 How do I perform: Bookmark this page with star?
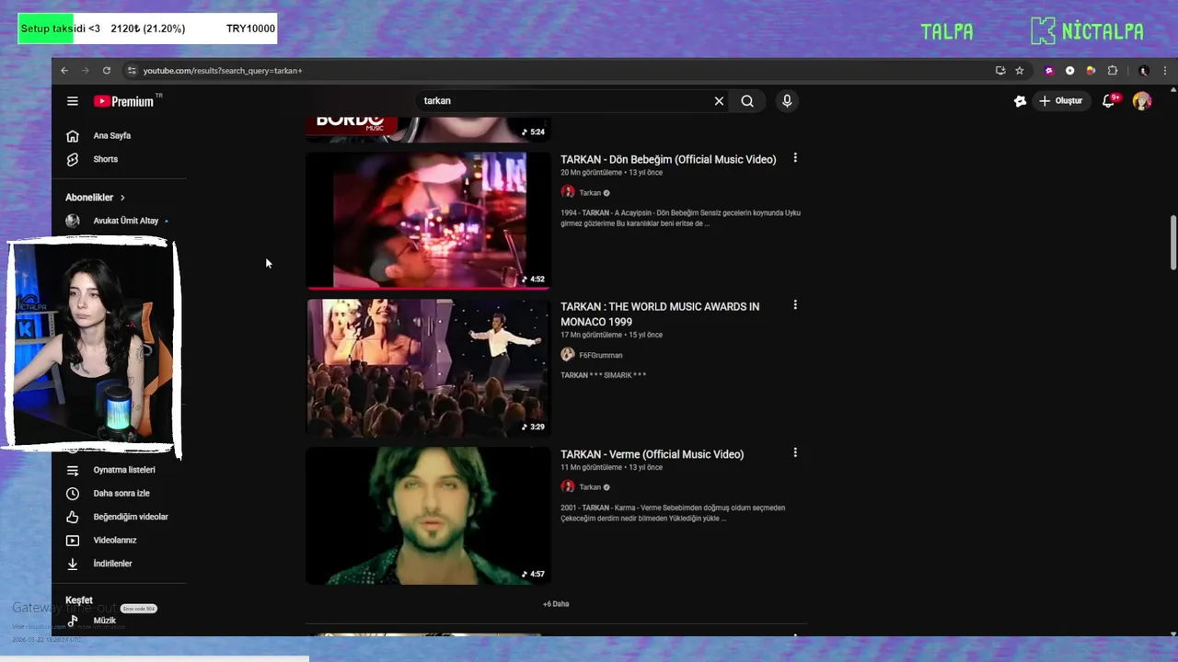1020,71
